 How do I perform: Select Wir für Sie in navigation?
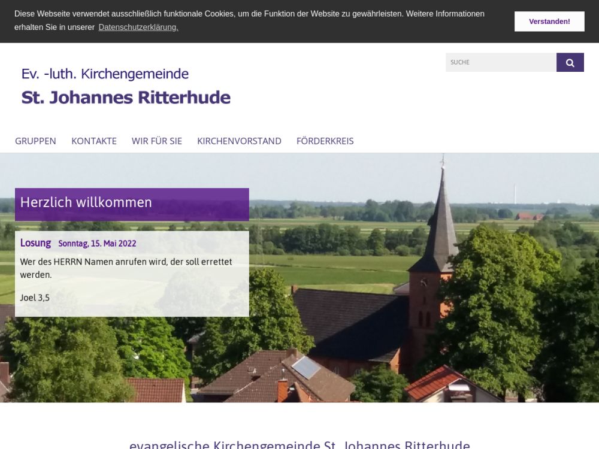coord(157,141)
